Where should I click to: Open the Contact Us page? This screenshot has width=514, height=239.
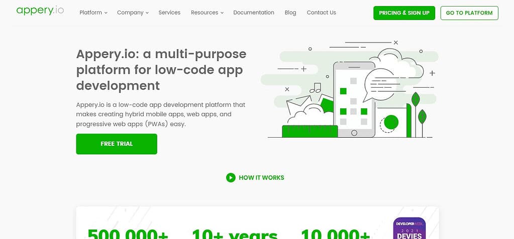(x=321, y=13)
